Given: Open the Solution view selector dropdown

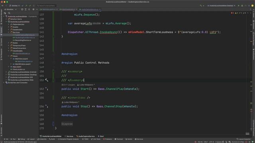Looking at the screenshot, I should coord(10,10).
